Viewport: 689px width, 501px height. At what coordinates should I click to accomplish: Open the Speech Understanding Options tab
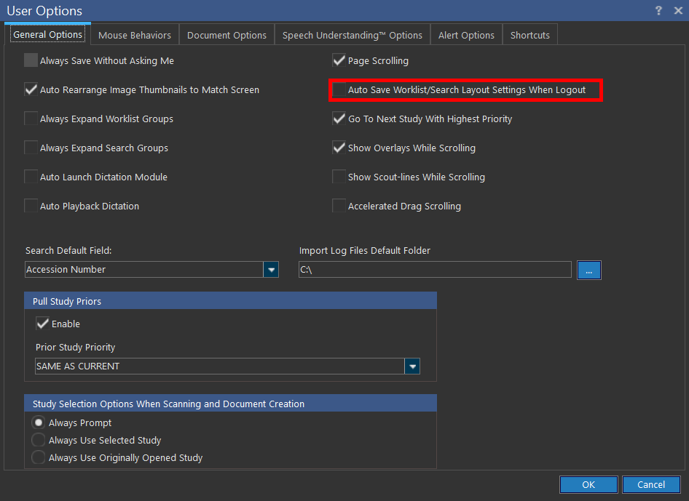coord(352,35)
